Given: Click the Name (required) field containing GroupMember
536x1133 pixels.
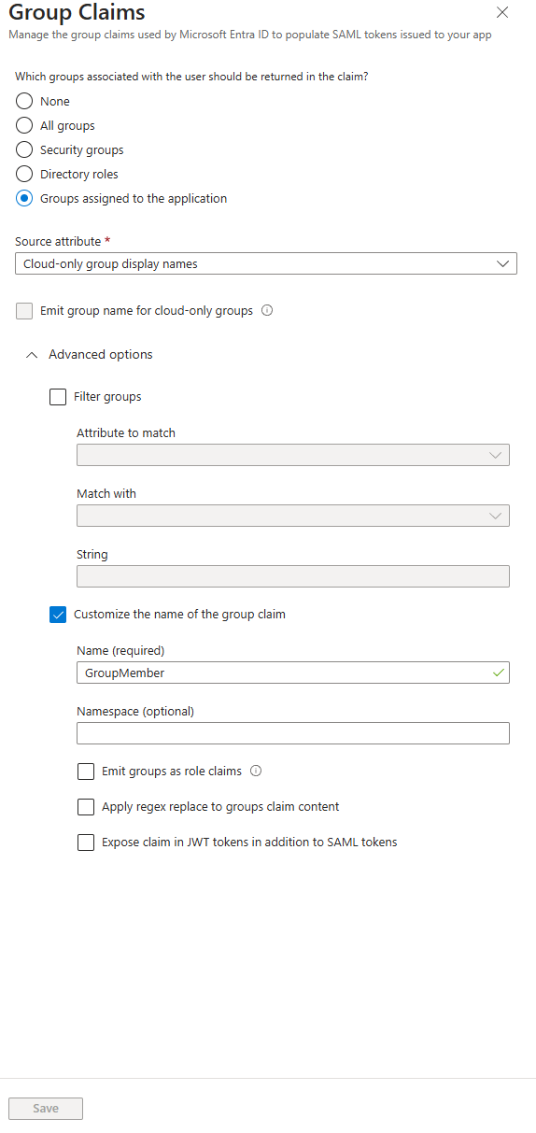Looking at the screenshot, I should [293, 673].
